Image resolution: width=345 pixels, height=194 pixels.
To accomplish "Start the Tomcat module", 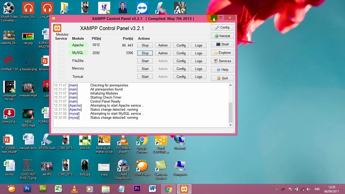I will [x=145, y=77].
